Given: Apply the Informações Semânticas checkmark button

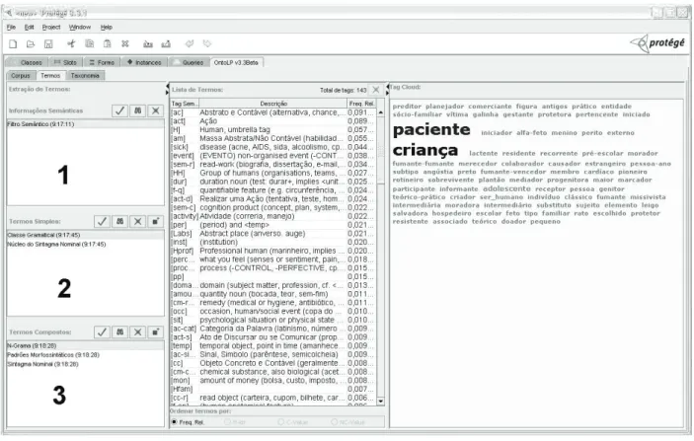Looking at the screenshot, I should tap(120, 110).
